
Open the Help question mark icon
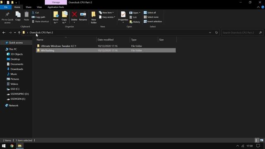coord(263,7)
